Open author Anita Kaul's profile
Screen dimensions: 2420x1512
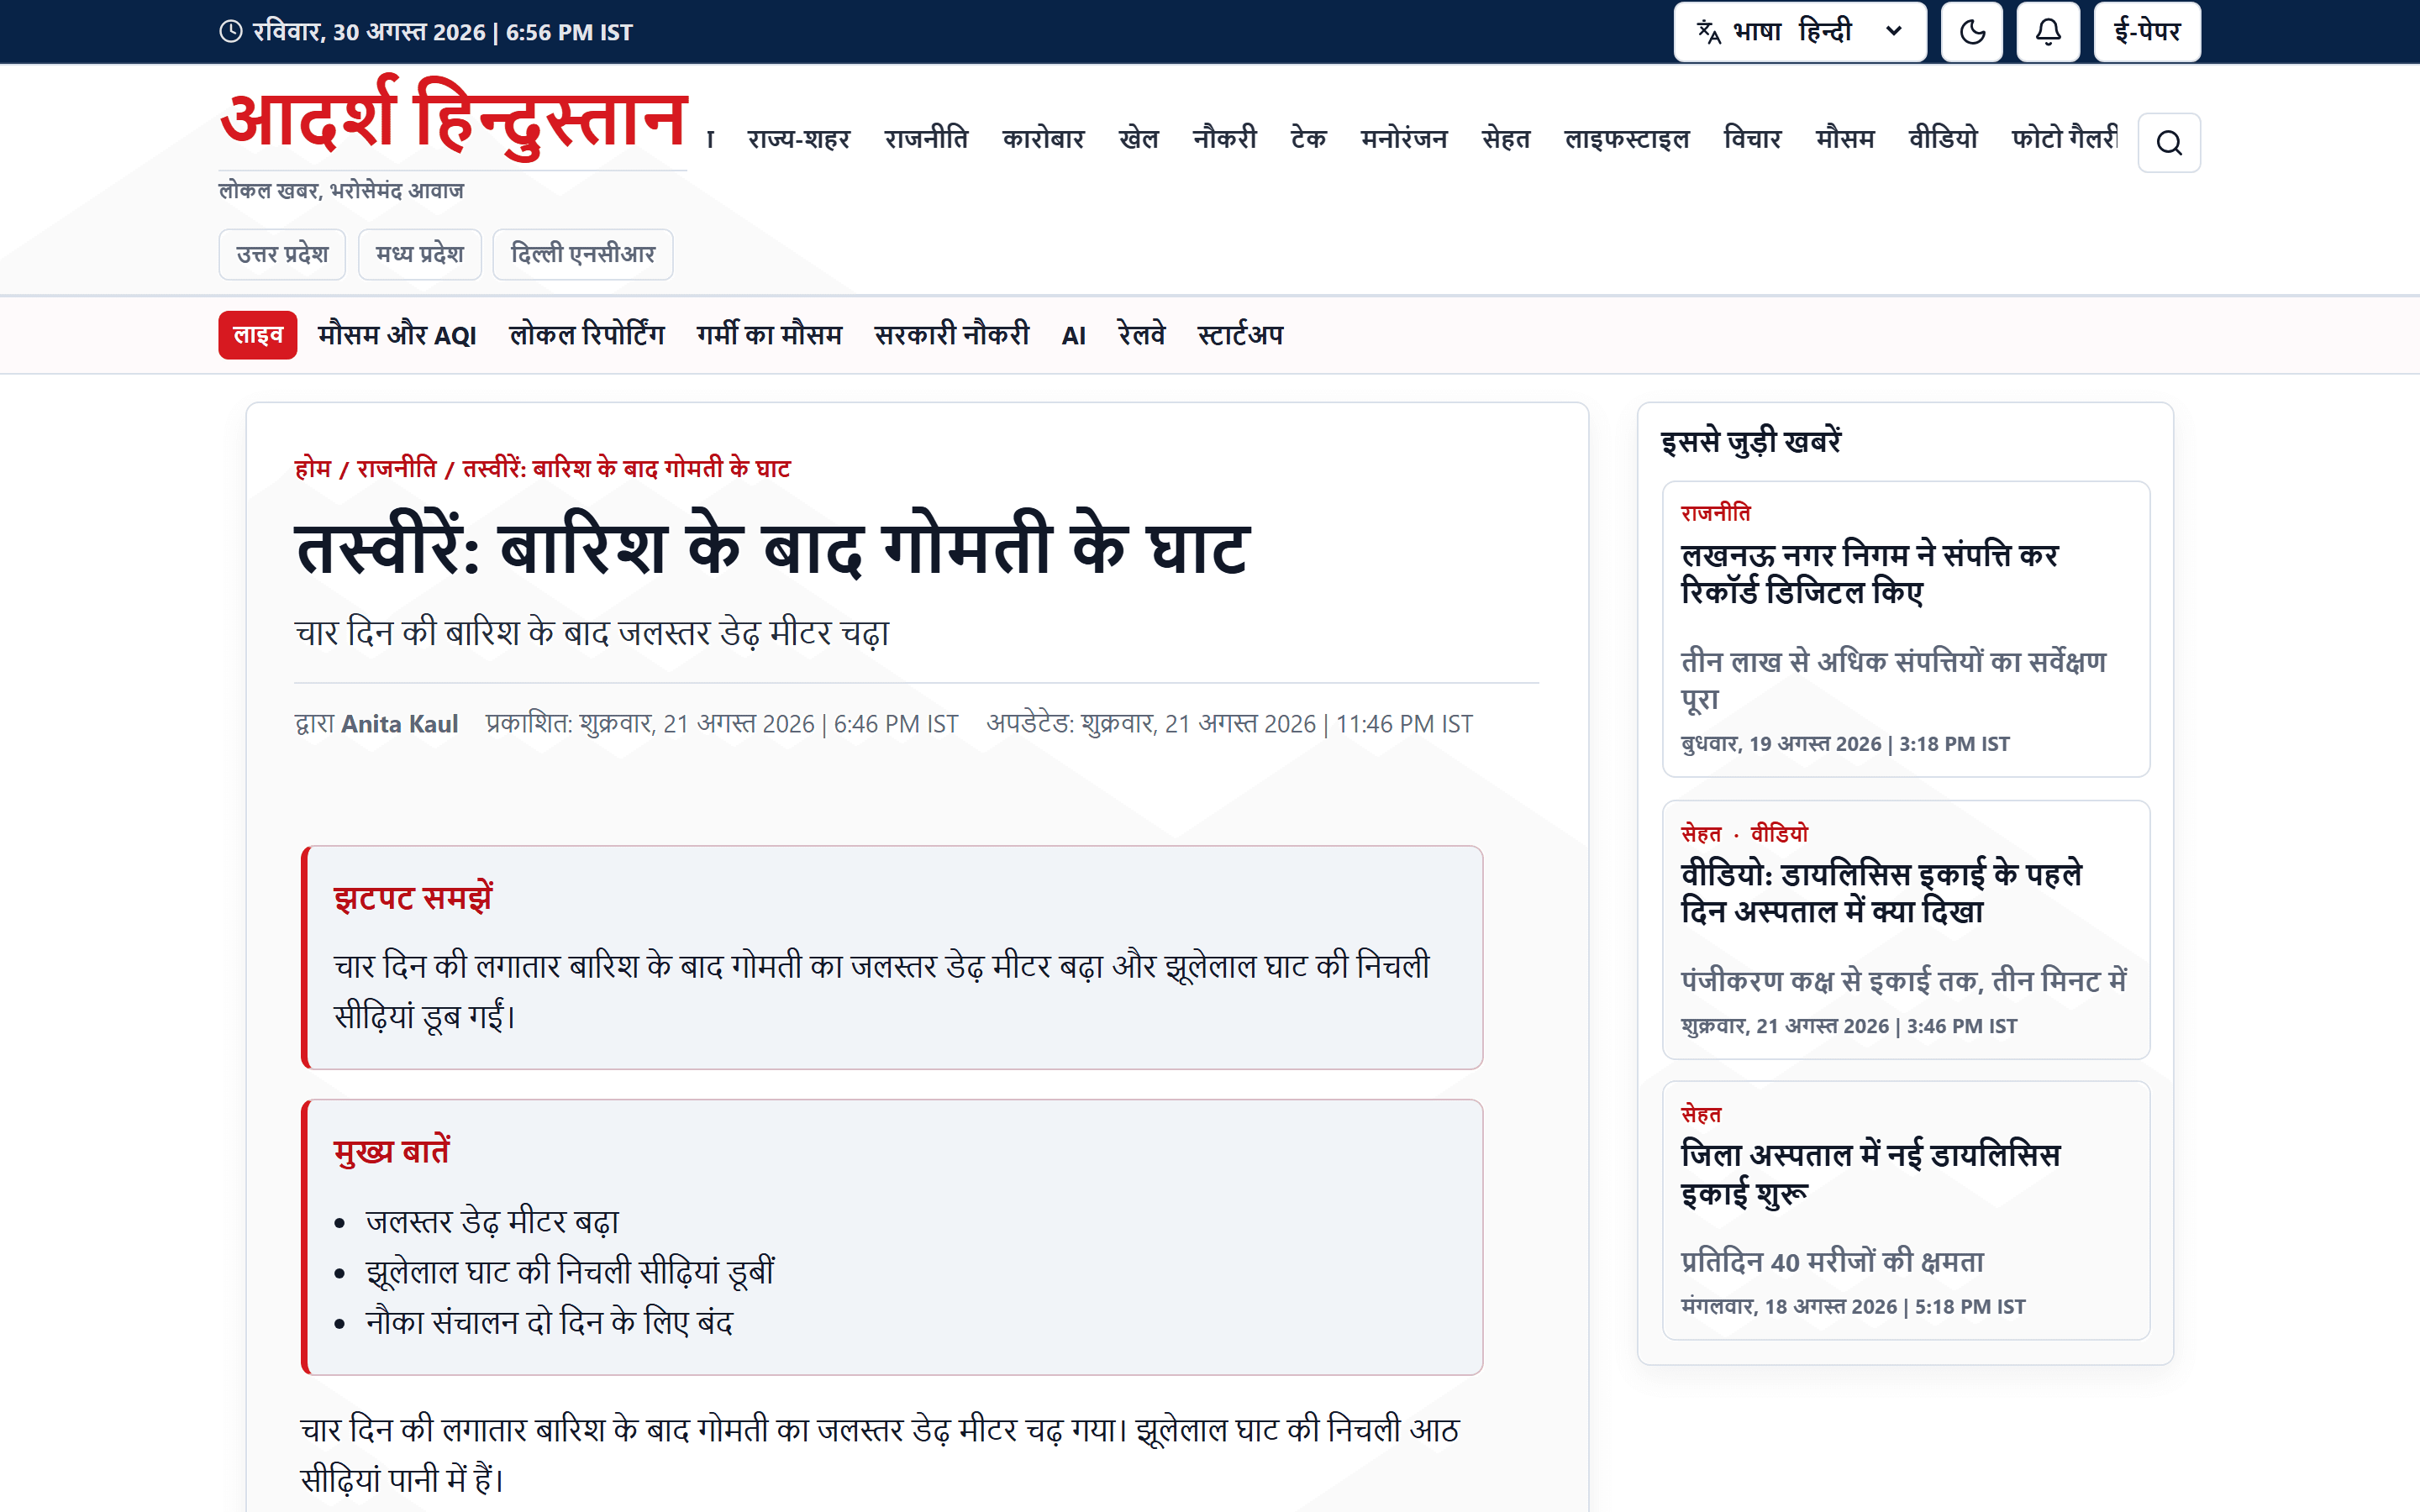pos(400,724)
